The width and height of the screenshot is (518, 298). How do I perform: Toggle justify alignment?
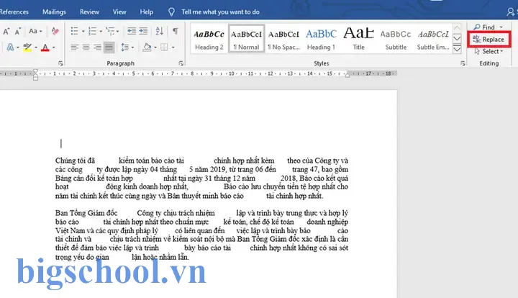[x=109, y=48]
